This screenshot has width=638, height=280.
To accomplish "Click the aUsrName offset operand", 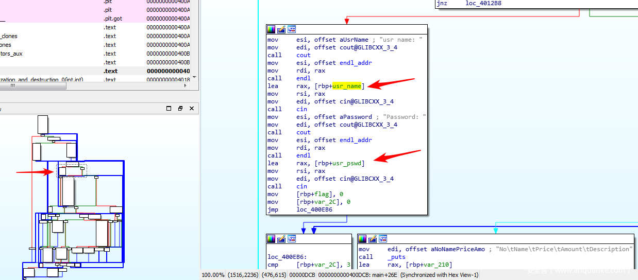I will click(x=354, y=40).
